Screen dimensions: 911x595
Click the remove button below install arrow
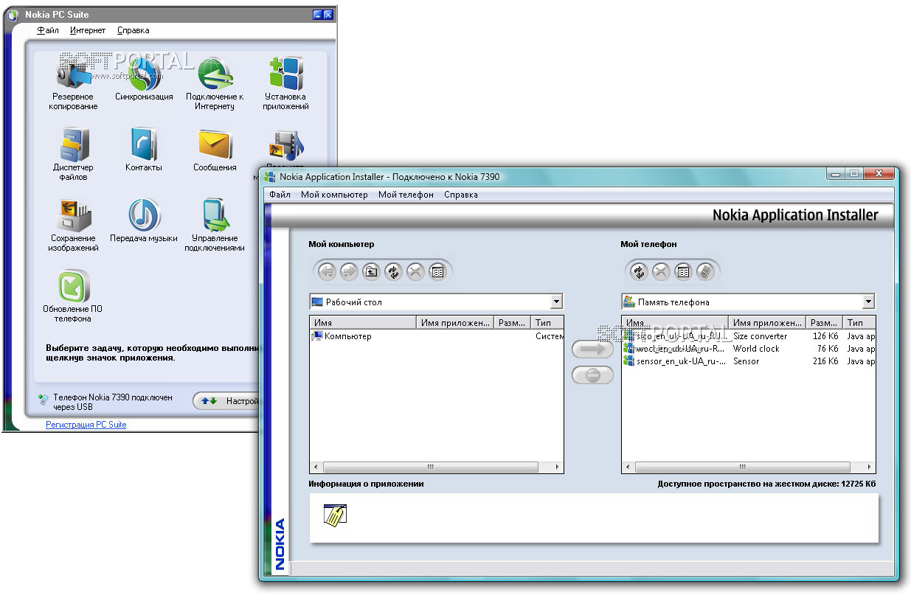(x=592, y=375)
